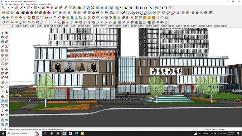Expand the Line tool dropdown arrow
242x136 pixels.
click(x=24, y=8)
